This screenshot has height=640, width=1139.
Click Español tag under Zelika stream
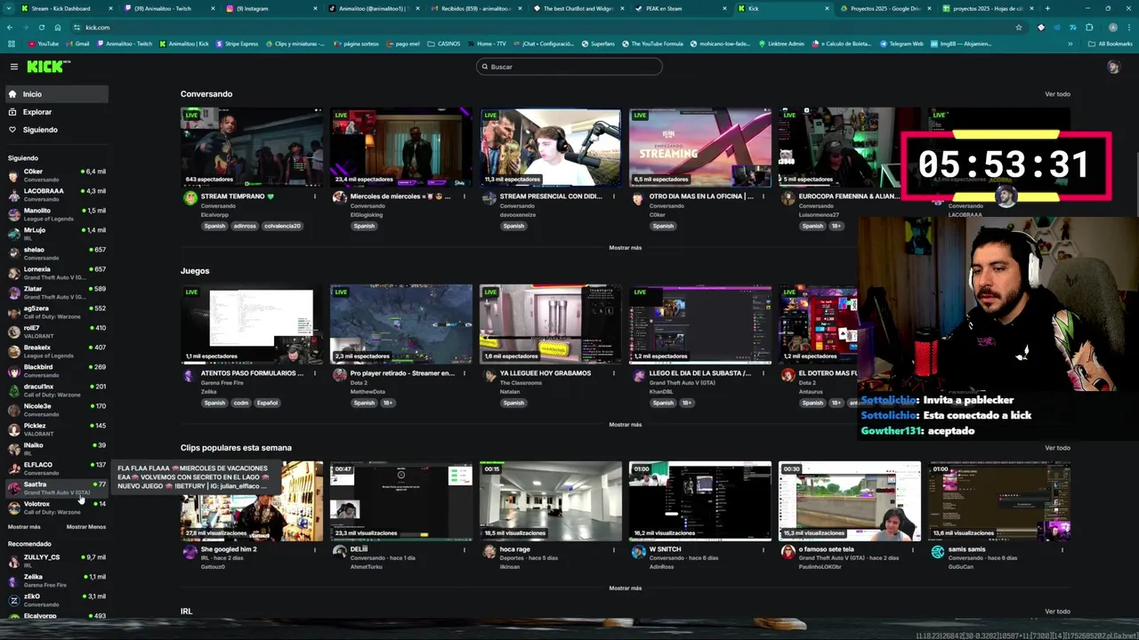pyautogui.click(x=268, y=403)
